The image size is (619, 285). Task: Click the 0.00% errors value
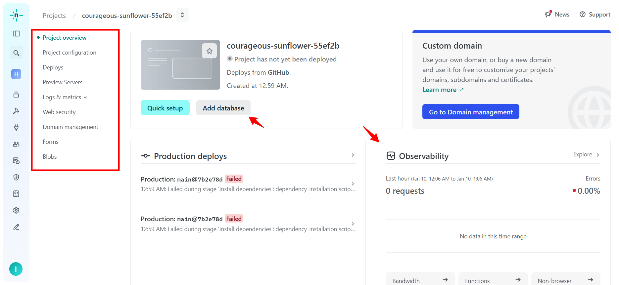coord(589,191)
